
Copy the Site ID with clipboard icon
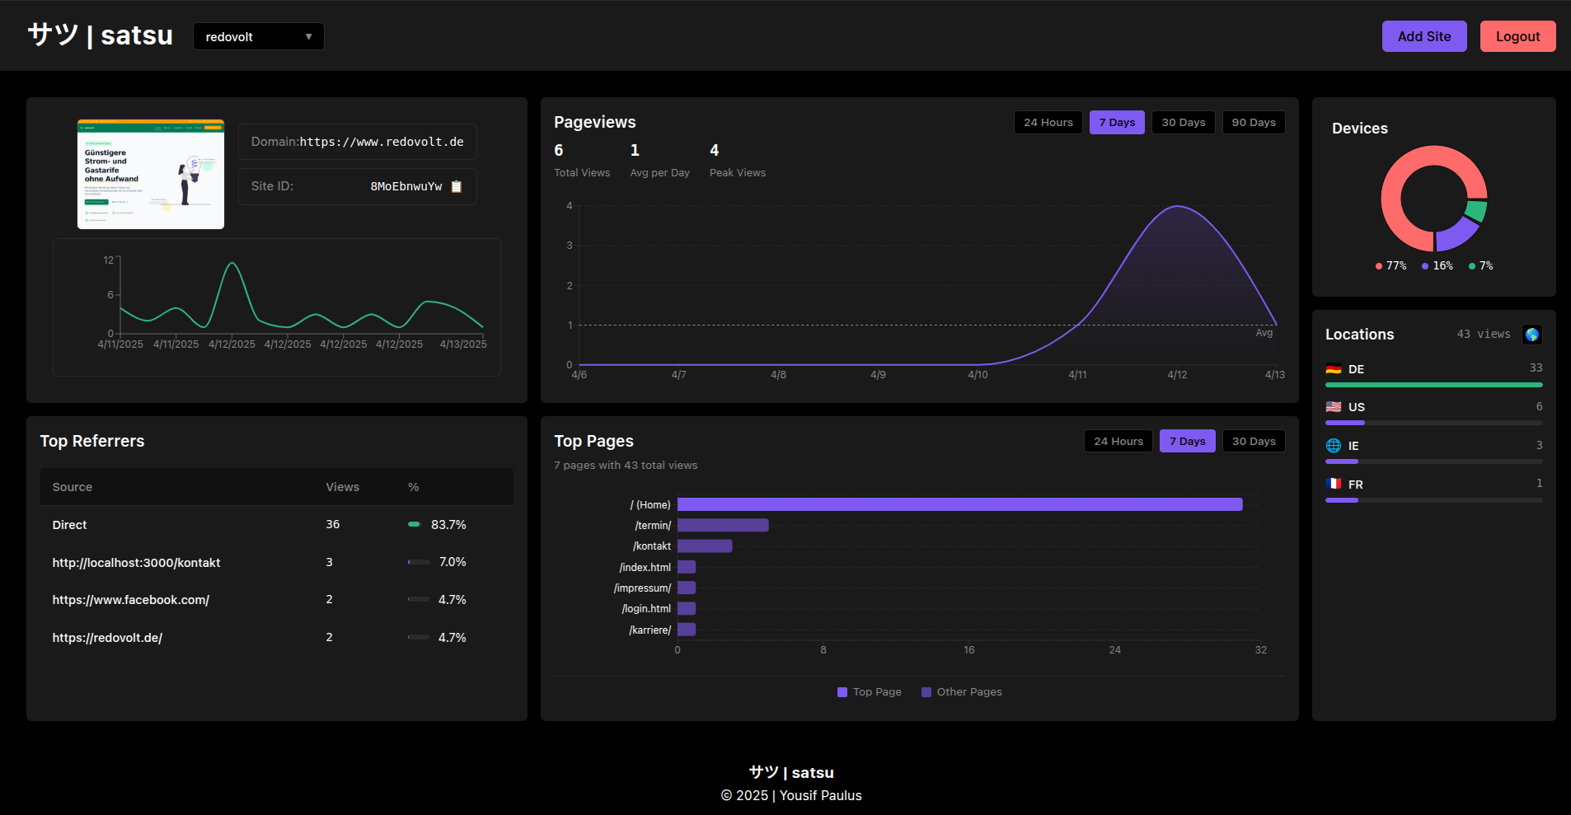457,186
